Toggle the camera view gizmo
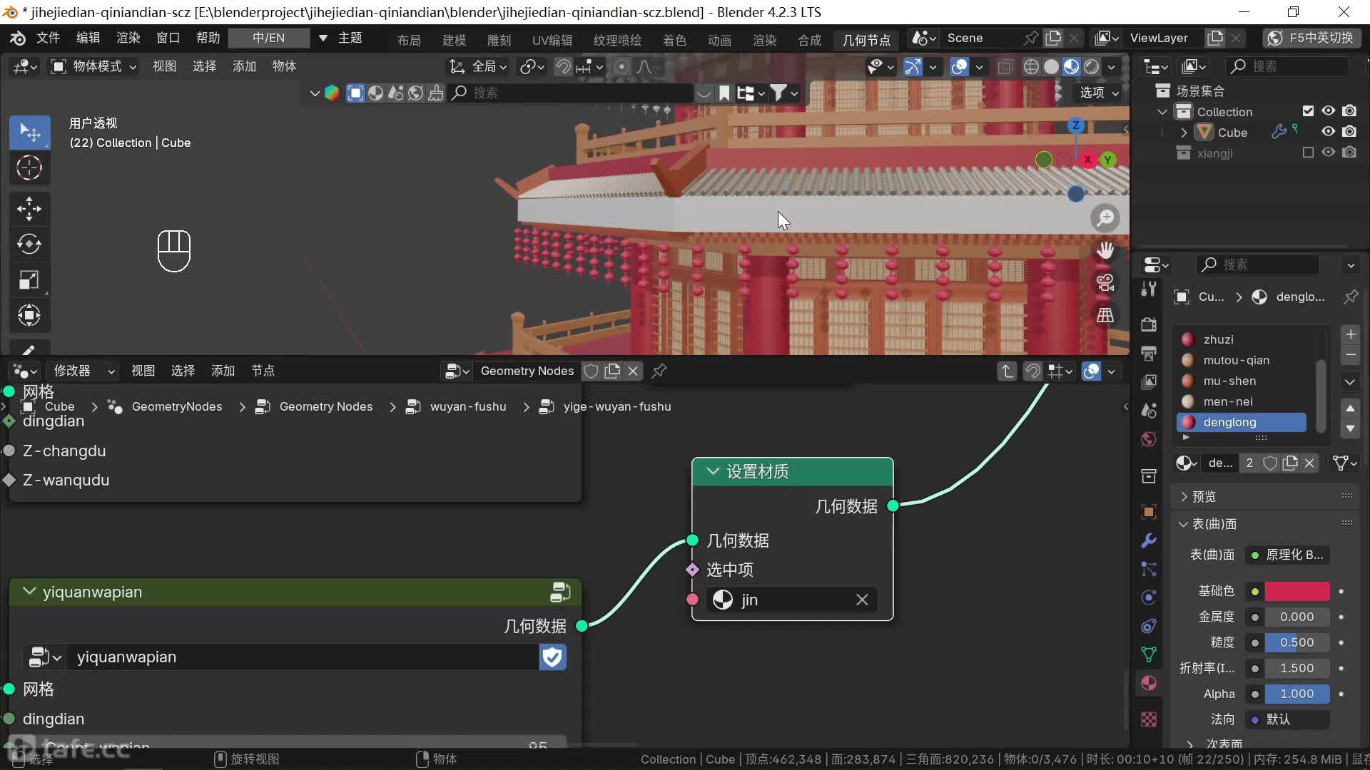 tap(1105, 283)
